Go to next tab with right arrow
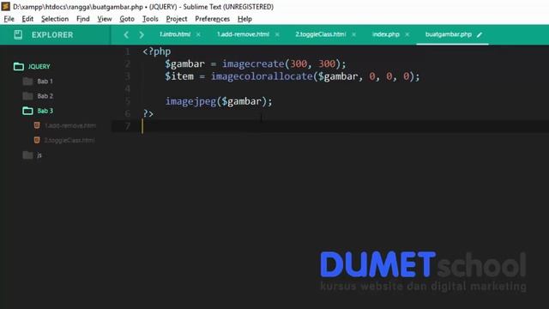 click(142, 34)
